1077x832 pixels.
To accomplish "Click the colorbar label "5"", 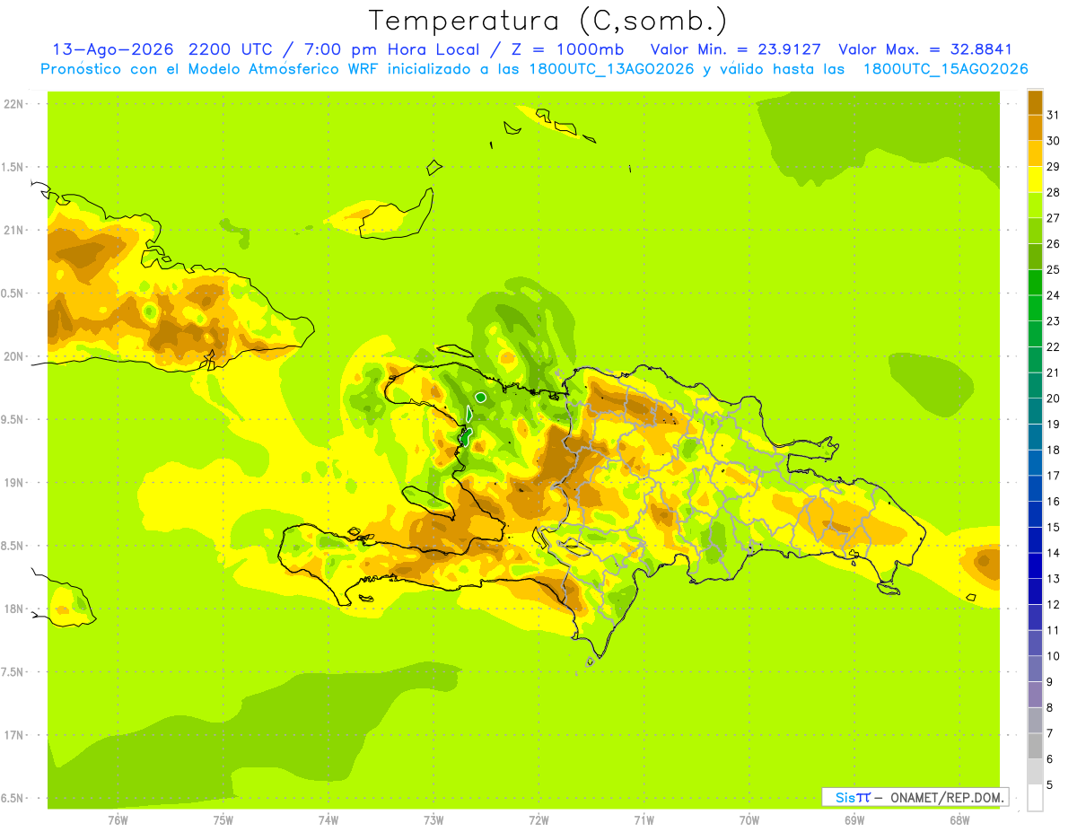I will coord(1050,784).
